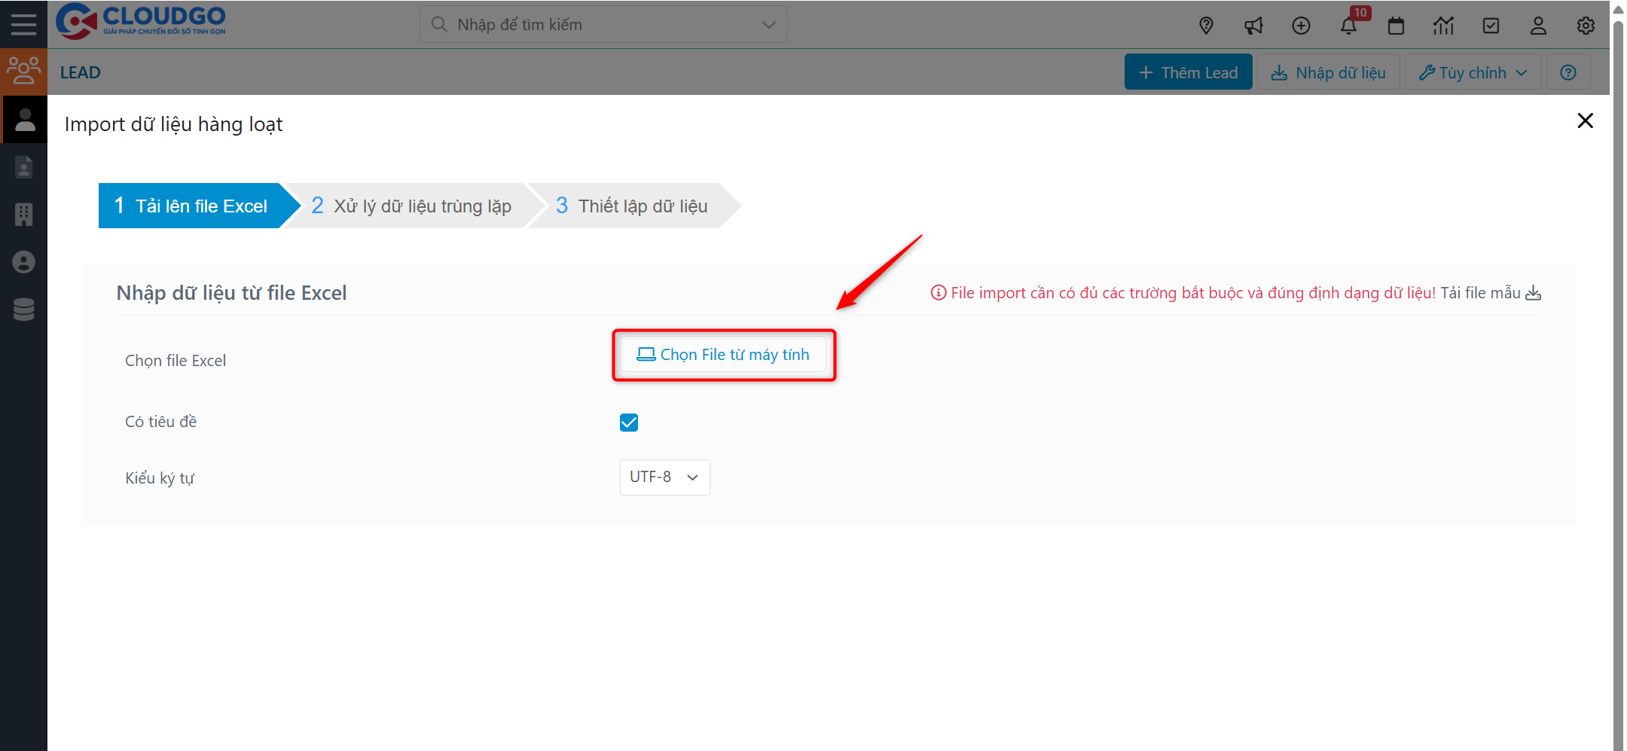Open the 'Tùy chỉnh' dropdown menu
The image size is (1627, 751).
(x=1471, y=72)
